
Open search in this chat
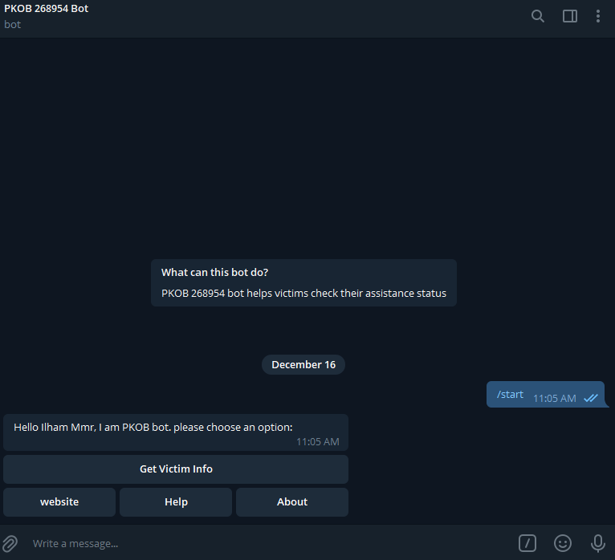click(538, 16)
